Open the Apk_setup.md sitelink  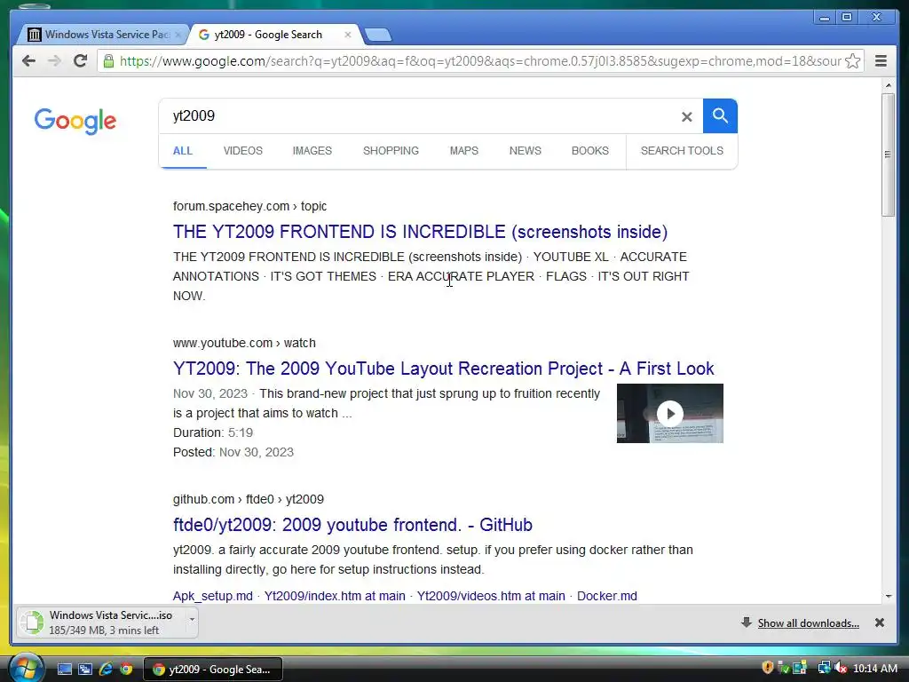tap(213, 596)
